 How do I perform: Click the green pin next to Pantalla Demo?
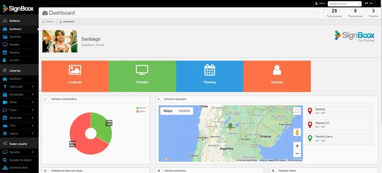tap(310, 139)
